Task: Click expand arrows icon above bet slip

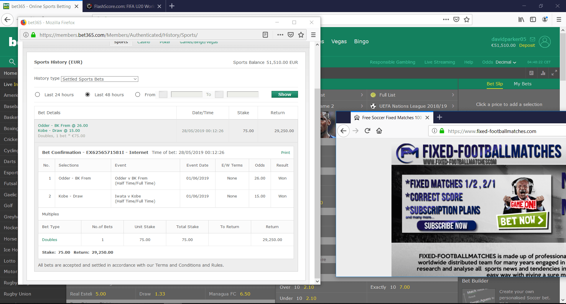Action: [x=554, y=73]
